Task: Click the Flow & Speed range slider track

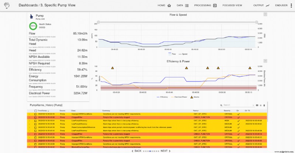Action: (177, 22)
